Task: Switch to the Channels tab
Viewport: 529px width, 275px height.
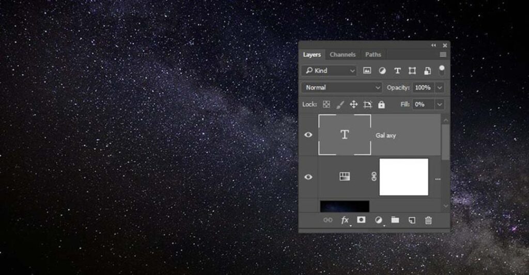Action: point(343,55)
